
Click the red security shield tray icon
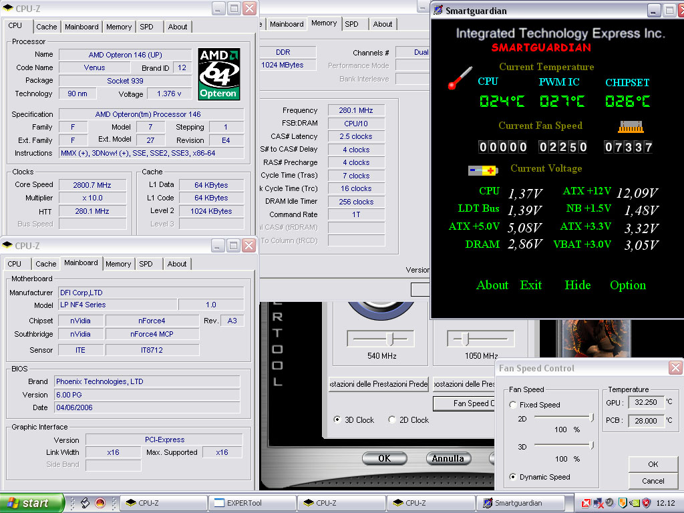[x=646, y=503]
